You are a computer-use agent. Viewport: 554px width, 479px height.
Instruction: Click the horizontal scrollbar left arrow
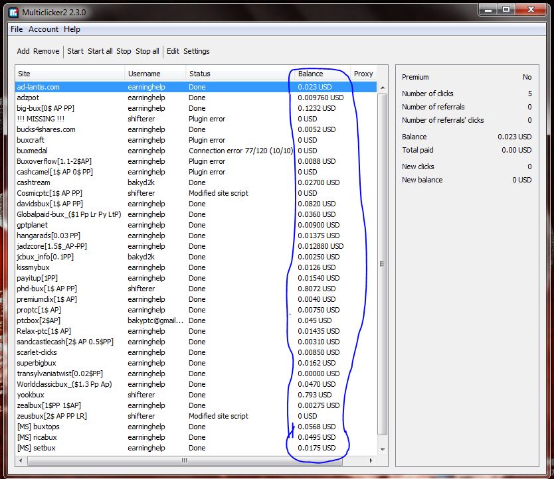pyautogui.click(x=21, y=460)
